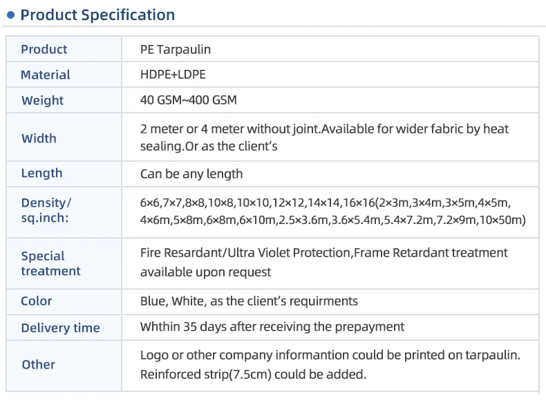Select the Density/sq.inch row label
The width and height of the screenshot is (546, 401).
46,210
